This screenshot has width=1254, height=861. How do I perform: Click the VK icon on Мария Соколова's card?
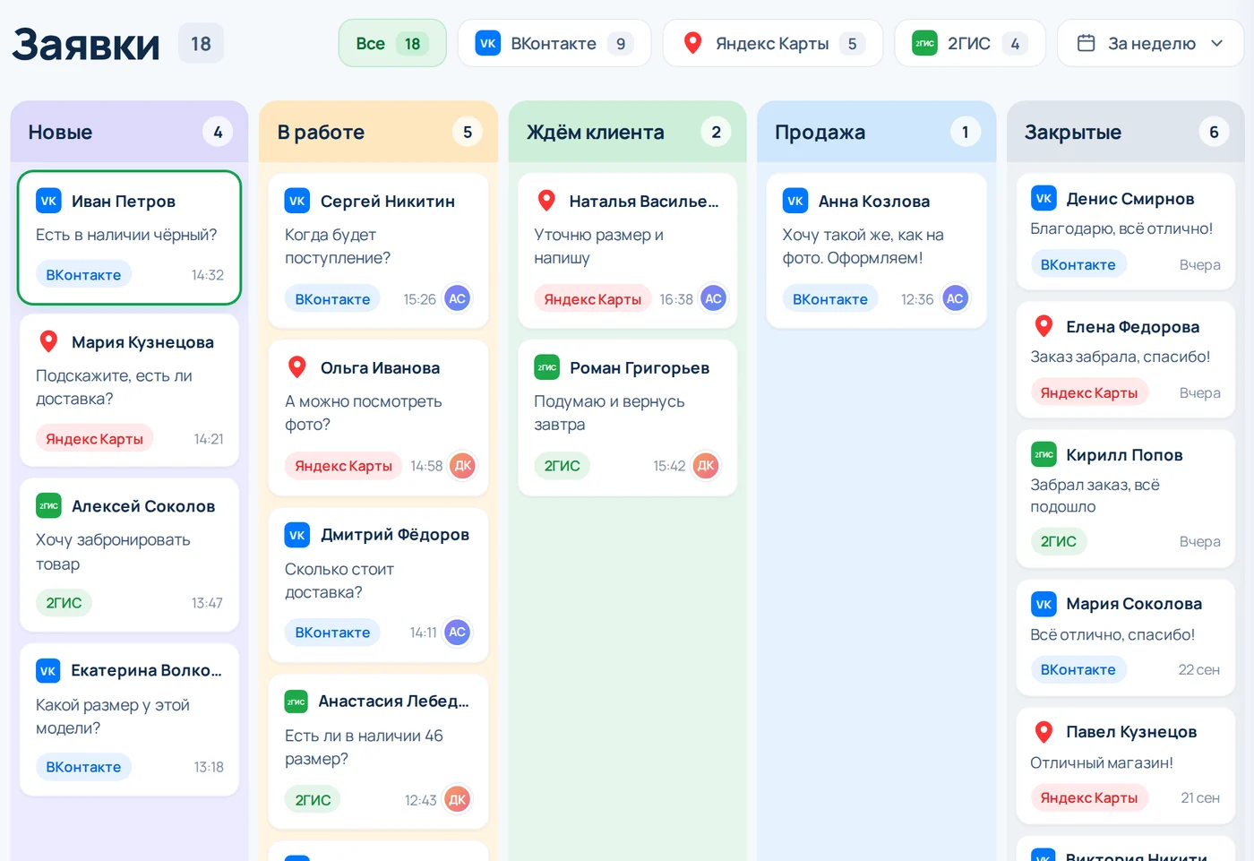(x=1044, y=604)
